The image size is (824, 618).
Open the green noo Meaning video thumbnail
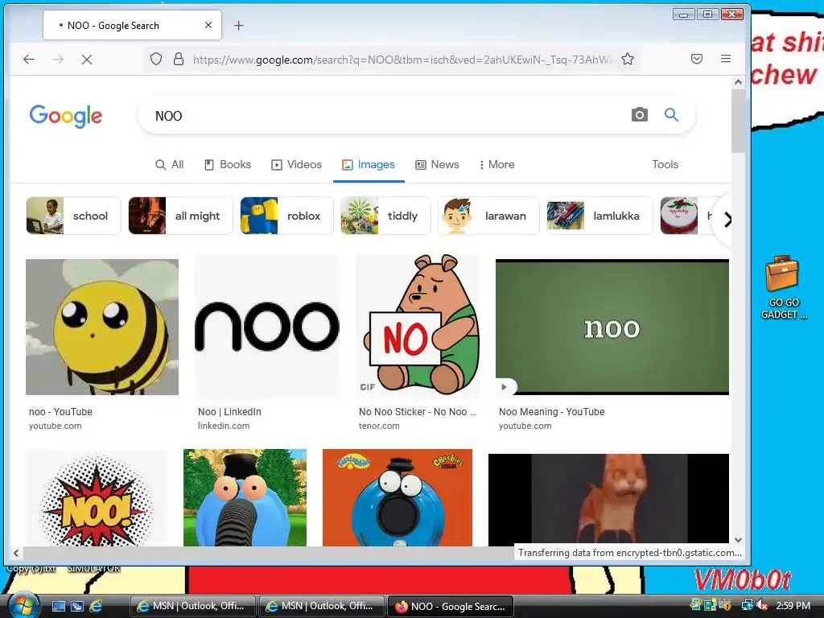tap(612, 327)
